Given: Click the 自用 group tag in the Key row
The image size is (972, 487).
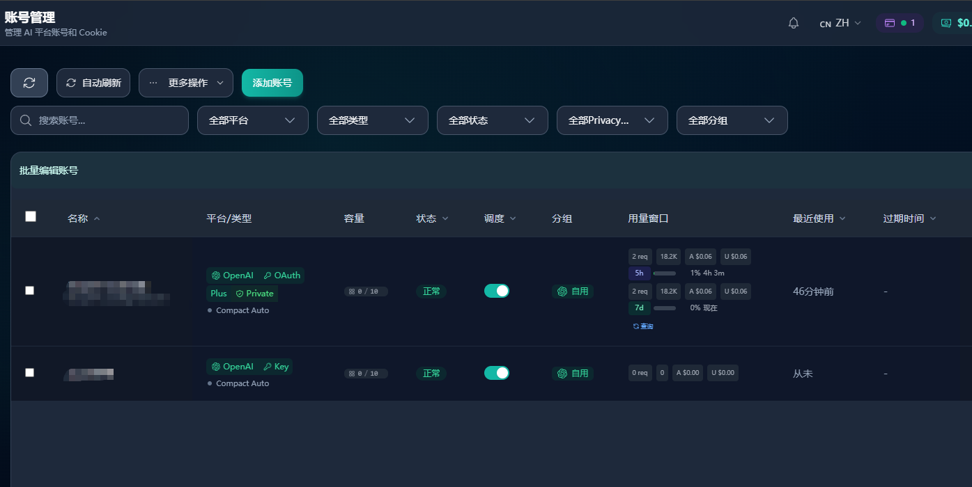Looking at the screenshot, I should pos(573,374).
